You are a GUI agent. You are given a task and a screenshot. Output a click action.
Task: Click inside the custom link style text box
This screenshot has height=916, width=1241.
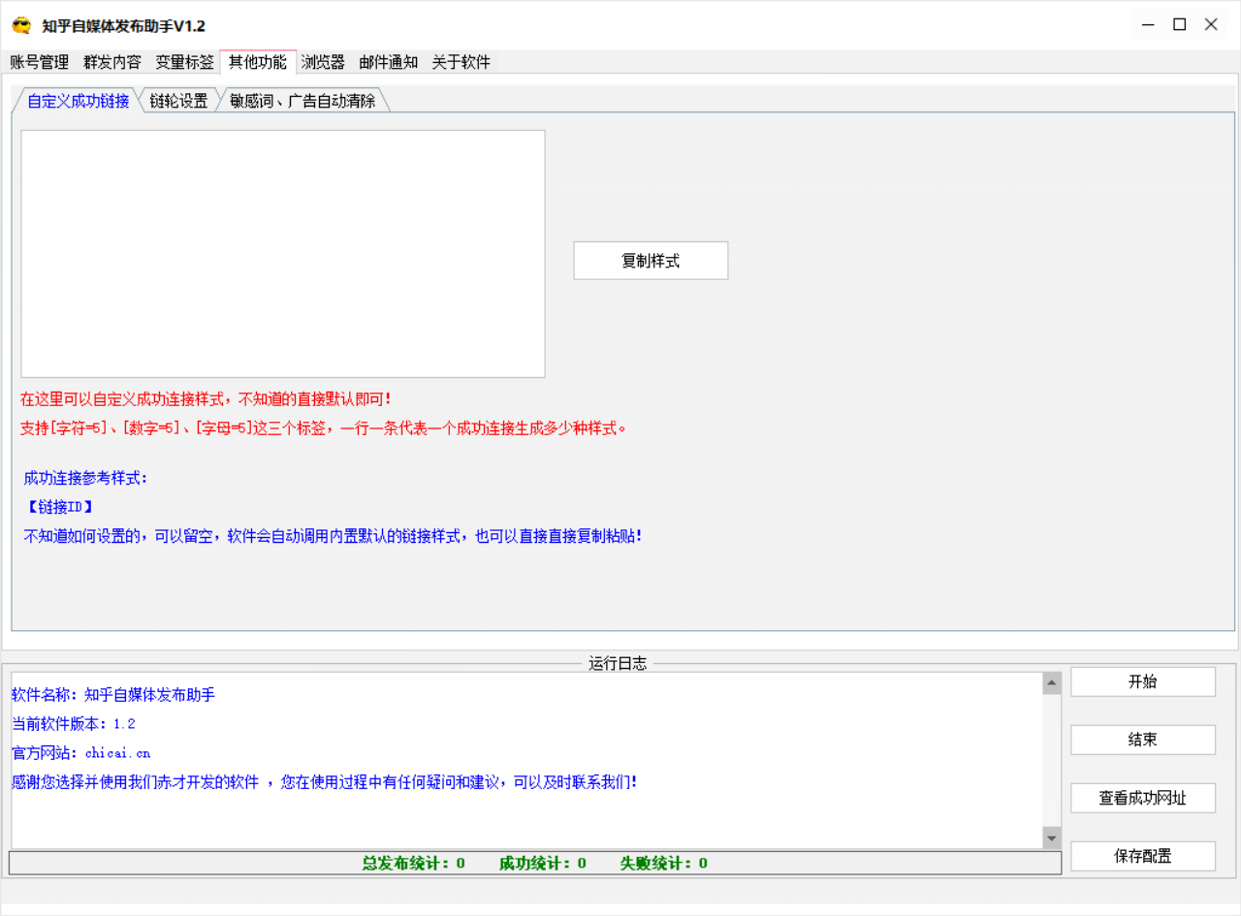(283, 254)
